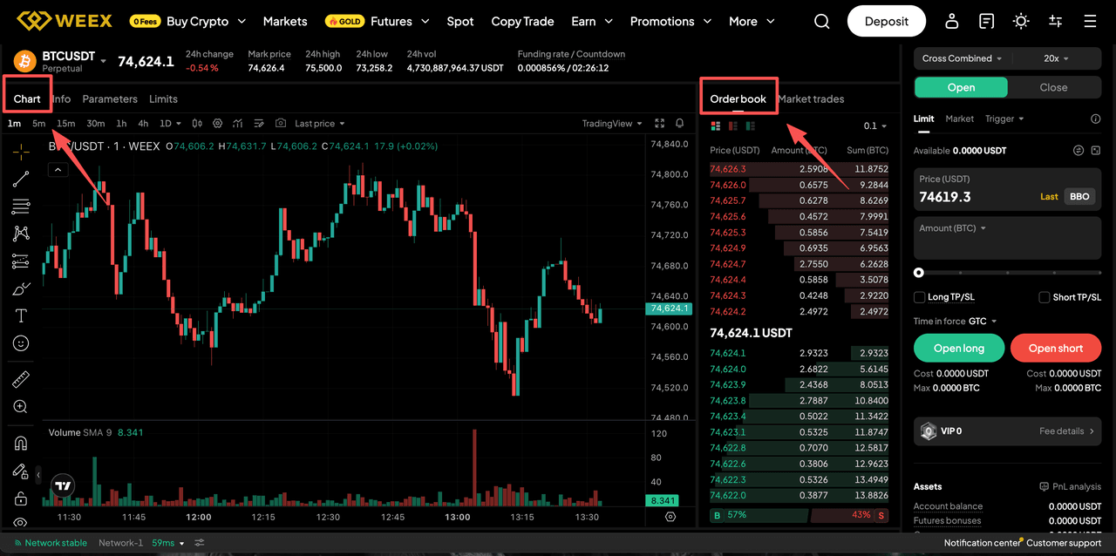
Task: Select the Market order tab
Action: click(959, 119)
